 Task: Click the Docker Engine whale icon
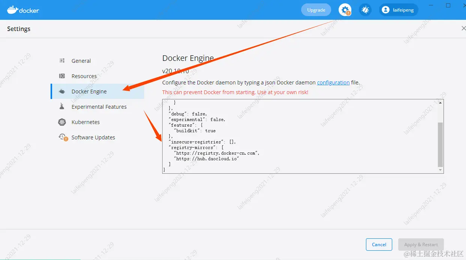pos(62,92)
